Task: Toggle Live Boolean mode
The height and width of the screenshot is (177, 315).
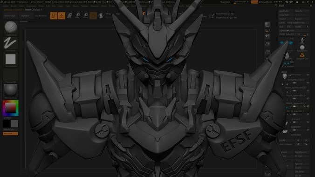Action: click(41, 16)
